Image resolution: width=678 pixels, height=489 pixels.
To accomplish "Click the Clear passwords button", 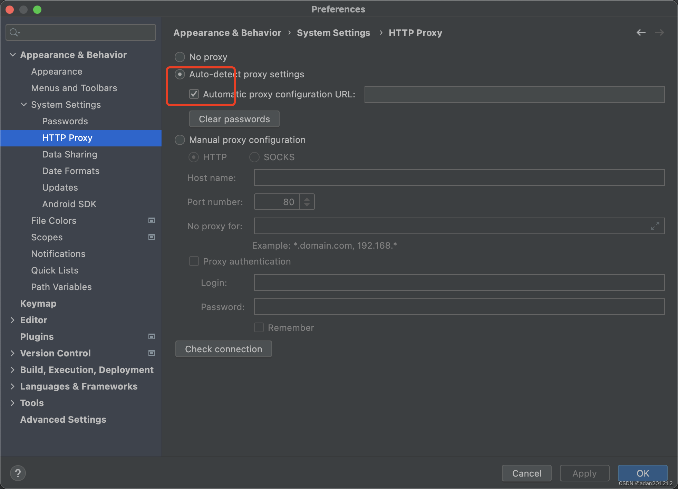I will click(234, 119).
